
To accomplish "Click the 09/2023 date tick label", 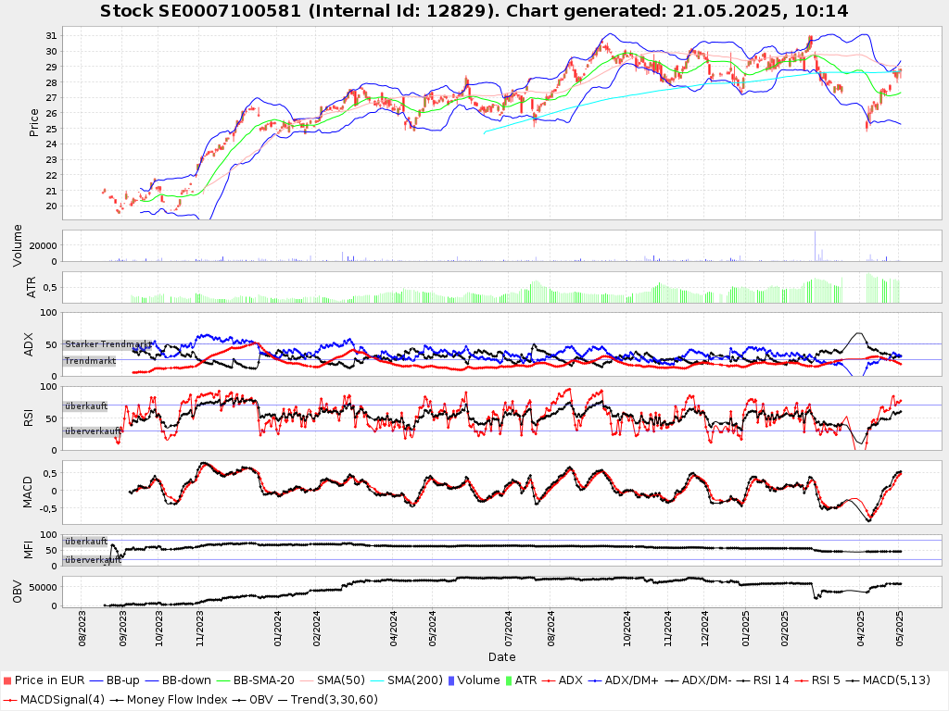I will pos(123,629).
